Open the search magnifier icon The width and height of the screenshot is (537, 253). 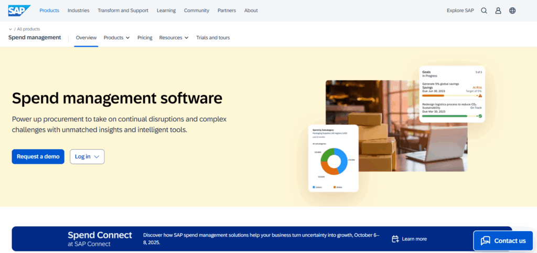coord(484,10)
